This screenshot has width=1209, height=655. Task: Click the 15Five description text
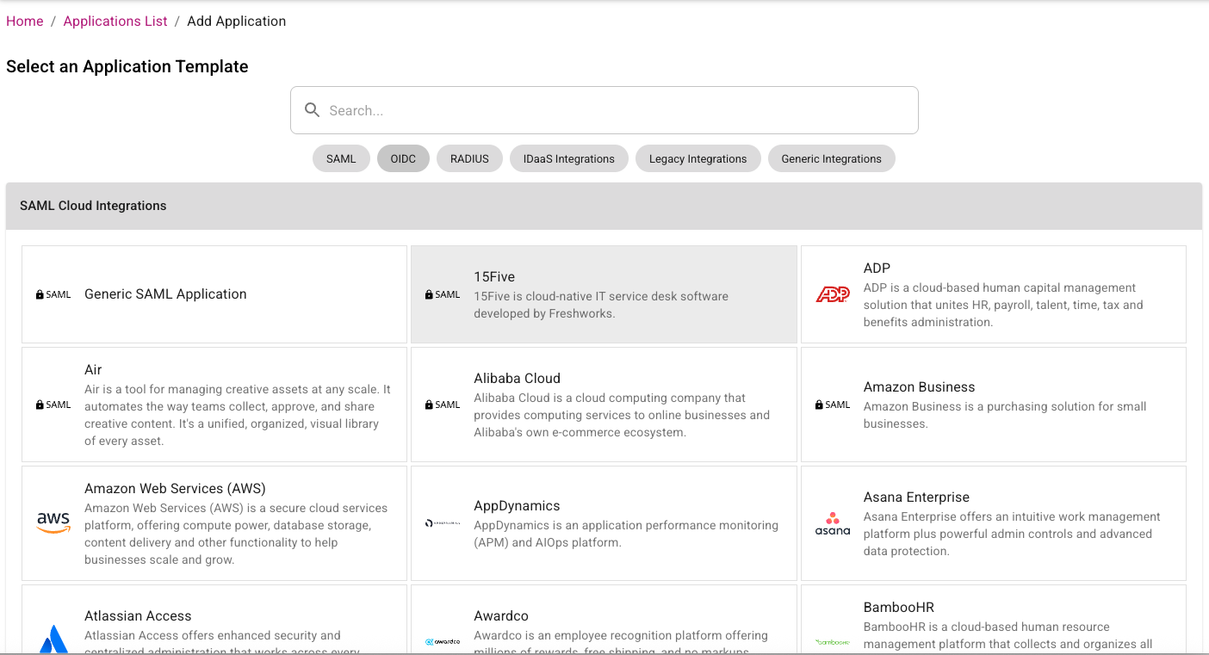pos(601,305)
